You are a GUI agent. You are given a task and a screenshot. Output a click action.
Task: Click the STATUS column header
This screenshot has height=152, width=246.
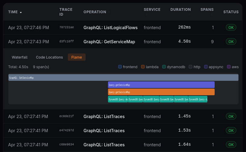tap(231, 12)
